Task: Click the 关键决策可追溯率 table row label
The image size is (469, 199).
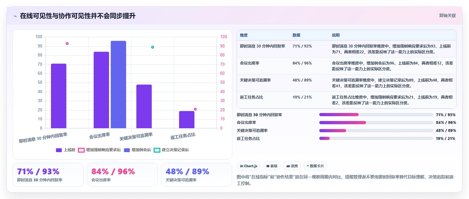Action: (x=255, y=80)
